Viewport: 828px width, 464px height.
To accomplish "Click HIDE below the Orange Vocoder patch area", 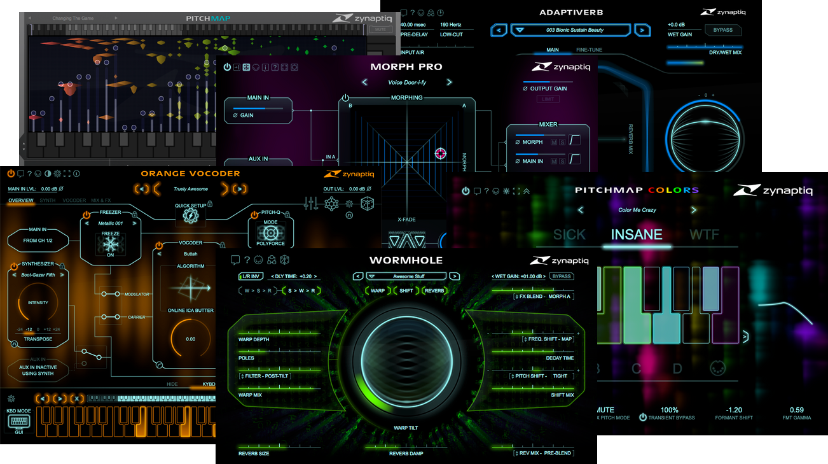I will click(173, 384).
